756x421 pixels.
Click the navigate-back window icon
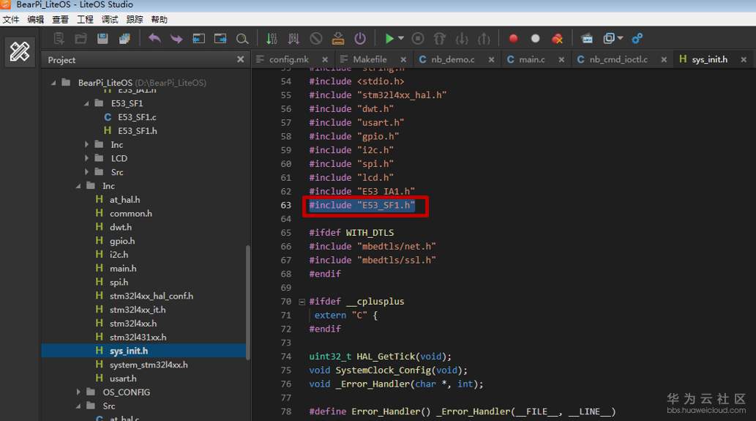[198, 39]
